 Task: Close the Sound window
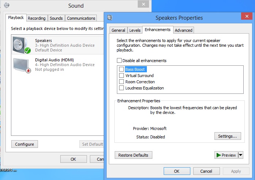[x=143, y=4]
